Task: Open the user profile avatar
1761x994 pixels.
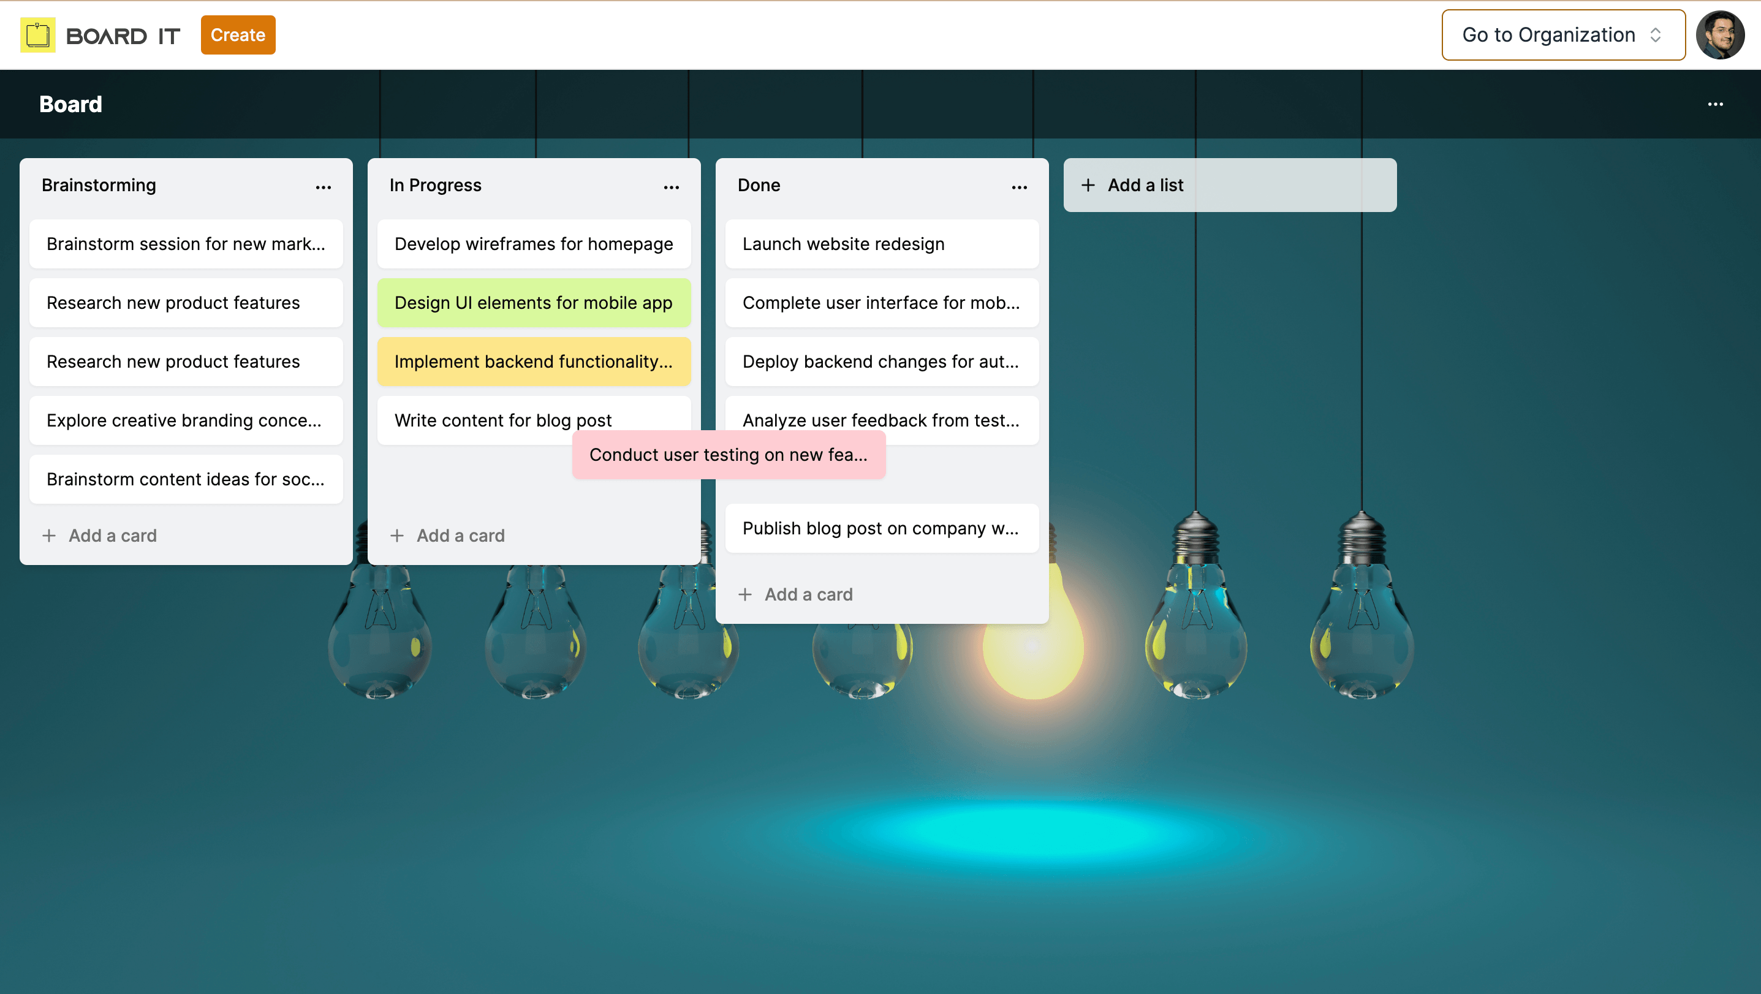Action: 1720,35
